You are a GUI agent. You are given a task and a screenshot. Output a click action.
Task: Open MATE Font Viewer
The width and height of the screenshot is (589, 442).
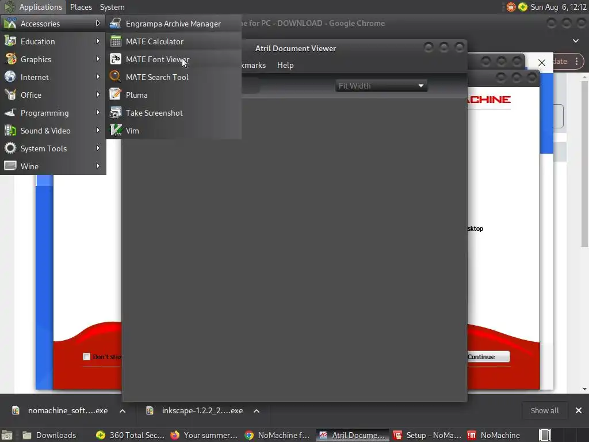pos(174,59)
